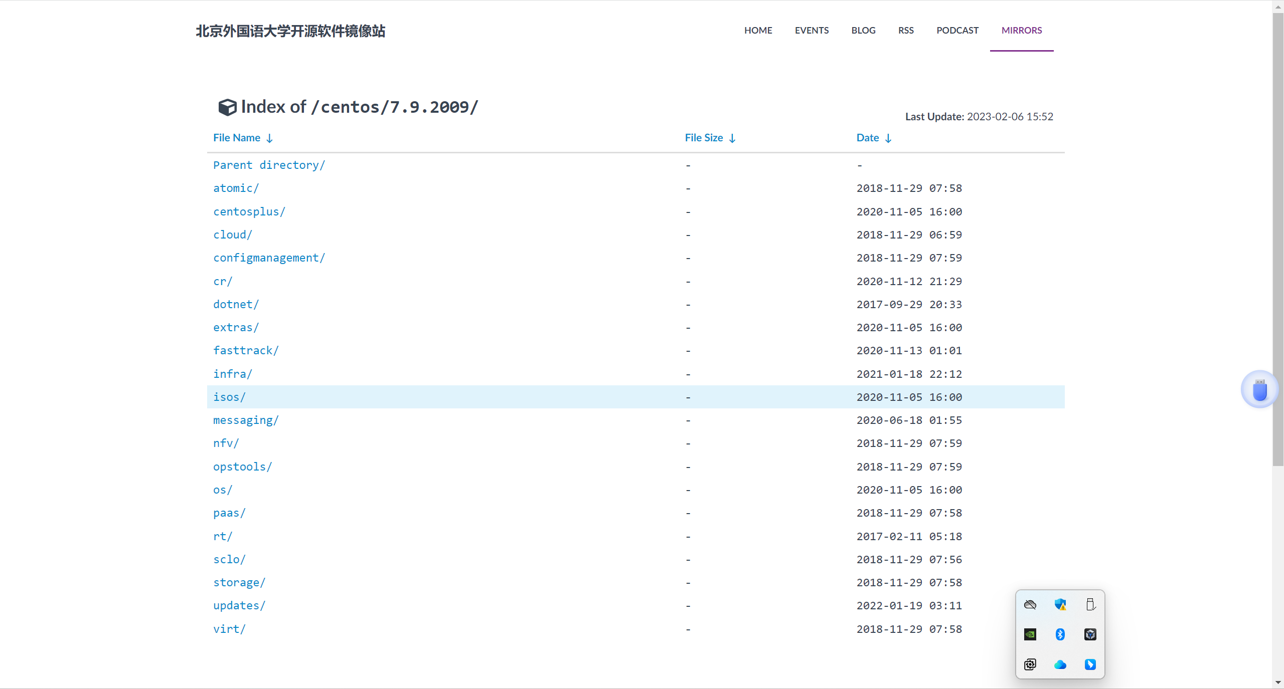Screen dimensions: 1284x689
Task: Open the NVIDIA tray icon
Action: pyautogui.click(x=1030, y=634)
